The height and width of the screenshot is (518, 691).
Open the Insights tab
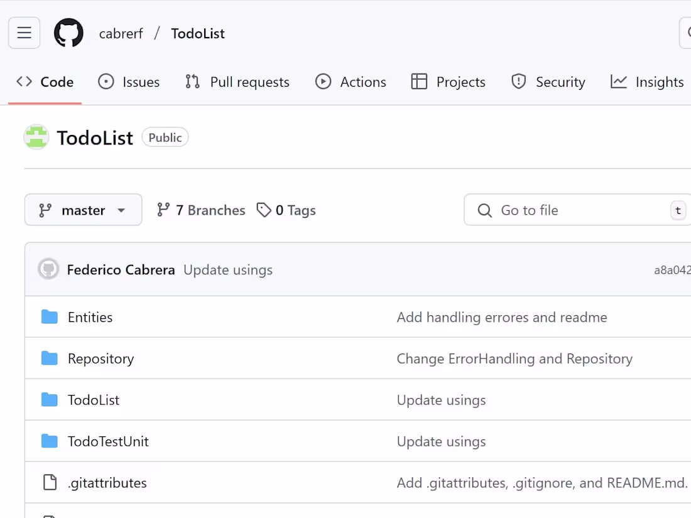(x=647, y=82)
